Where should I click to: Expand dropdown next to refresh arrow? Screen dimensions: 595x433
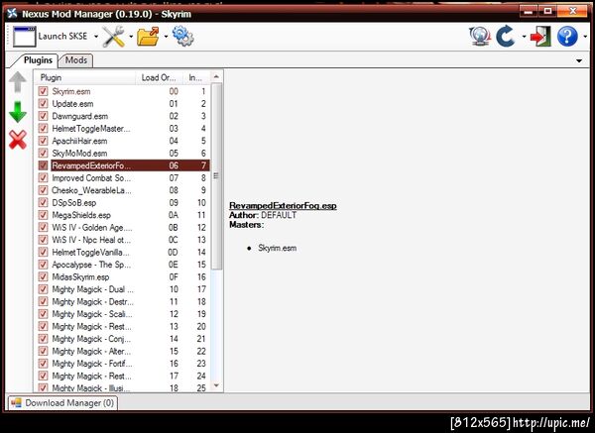[x=524, y=37]
